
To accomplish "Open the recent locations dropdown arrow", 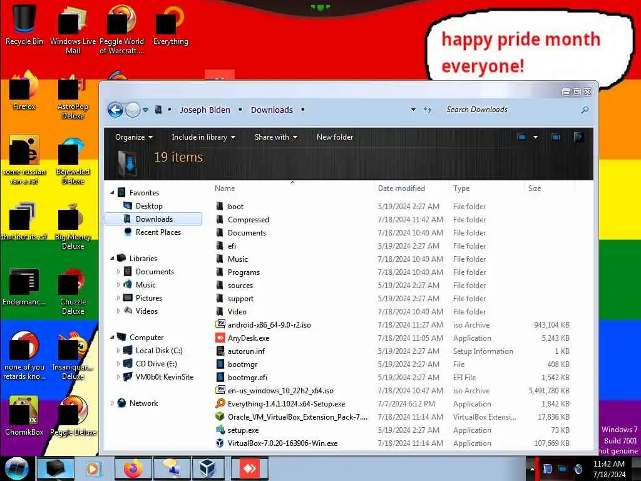I will [145, 110].
